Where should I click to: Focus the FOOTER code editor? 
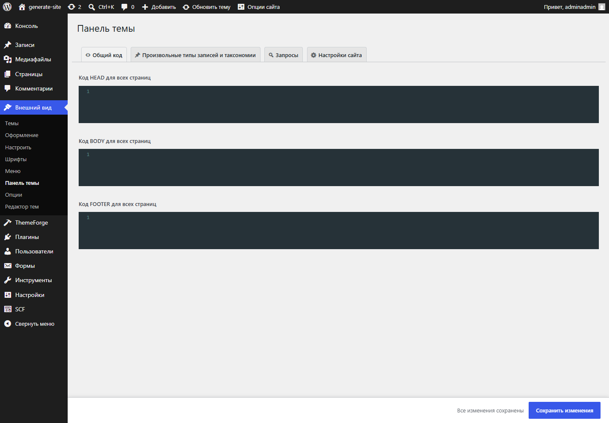pyautogui.click(x=339, y=231)
